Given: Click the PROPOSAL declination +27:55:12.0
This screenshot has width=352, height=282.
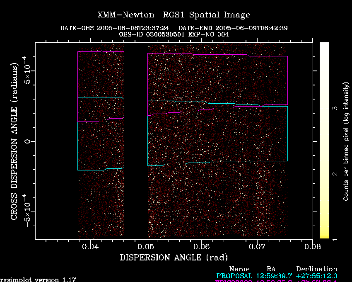Looking at the screenshot, I should 317,276.
